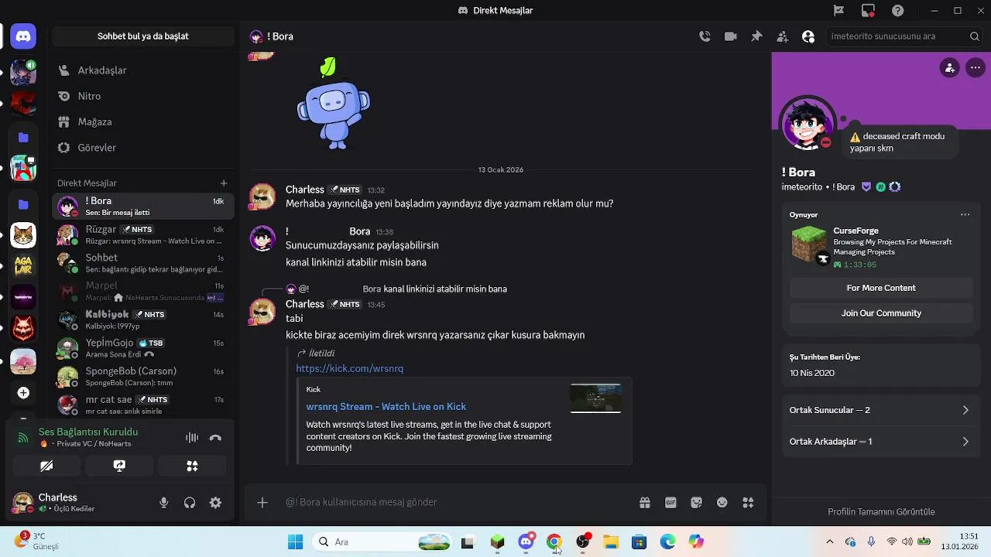Click Charless username on 13:32 message
This screenshot has height=557, width=991.
point(305,190)
